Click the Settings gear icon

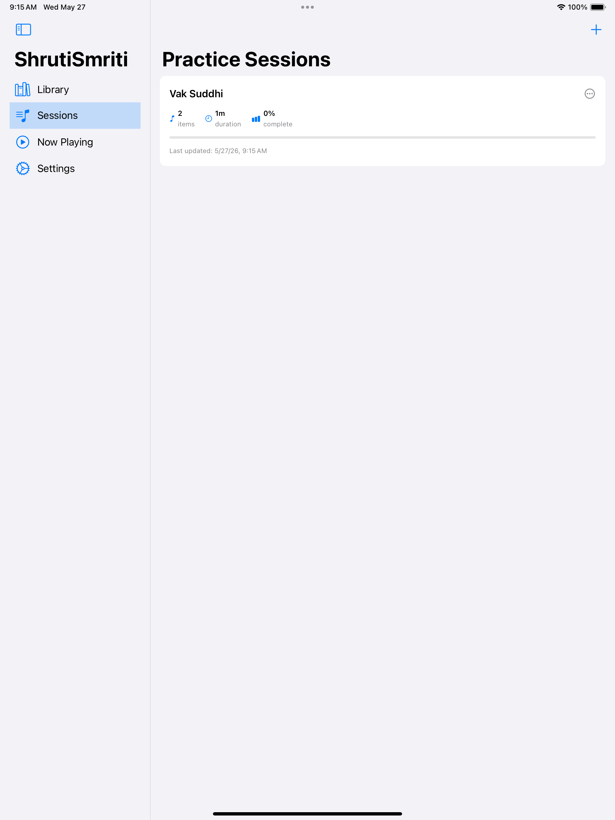click(x=23, y=169)
